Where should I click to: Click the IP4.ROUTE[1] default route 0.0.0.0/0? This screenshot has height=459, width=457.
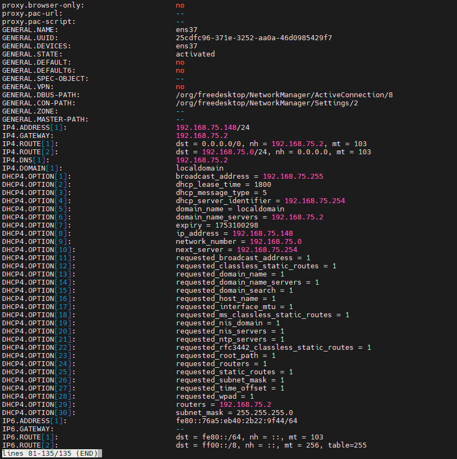(271, 144)
